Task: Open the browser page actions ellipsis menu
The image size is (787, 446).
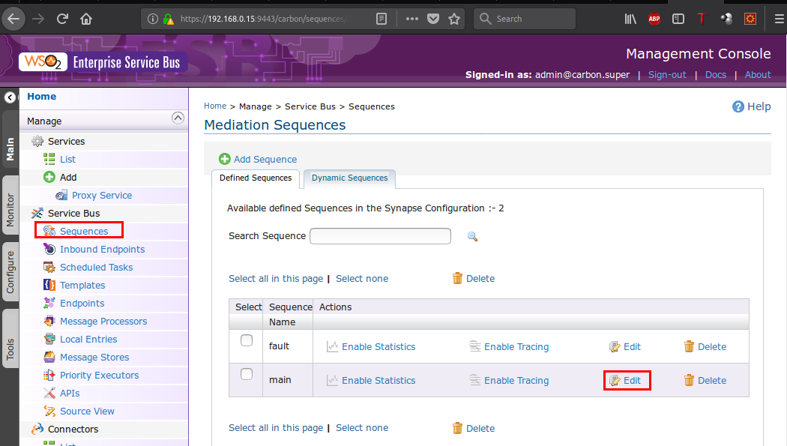Action: click(412, 18)
